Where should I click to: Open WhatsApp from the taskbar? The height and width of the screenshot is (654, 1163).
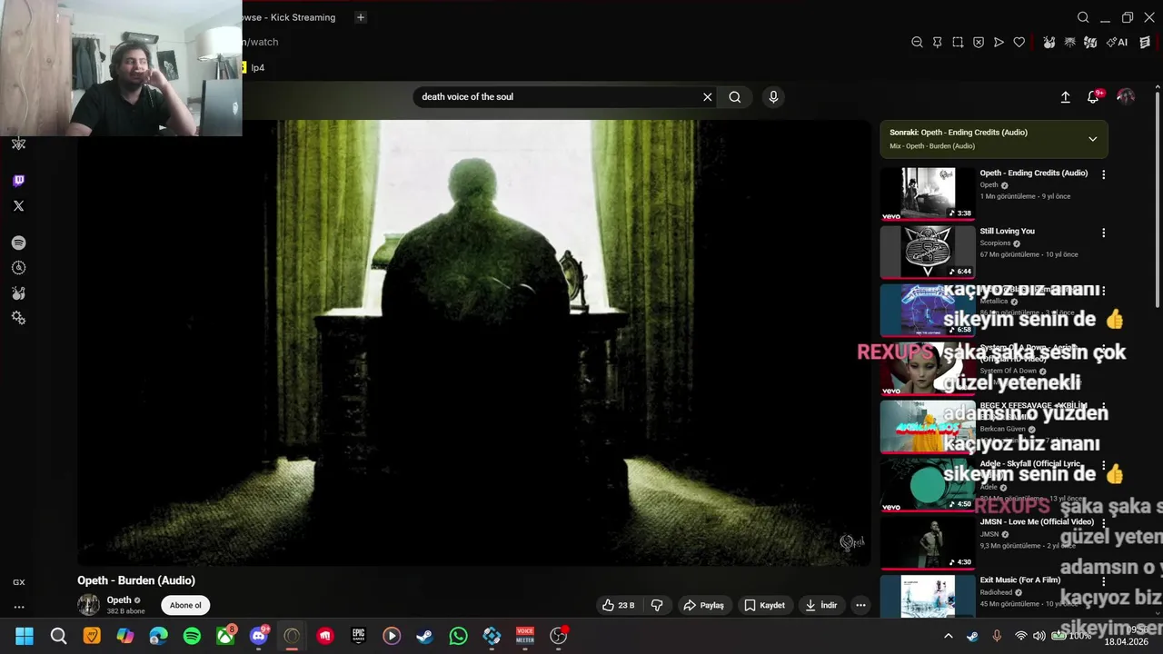coord(458,636)
